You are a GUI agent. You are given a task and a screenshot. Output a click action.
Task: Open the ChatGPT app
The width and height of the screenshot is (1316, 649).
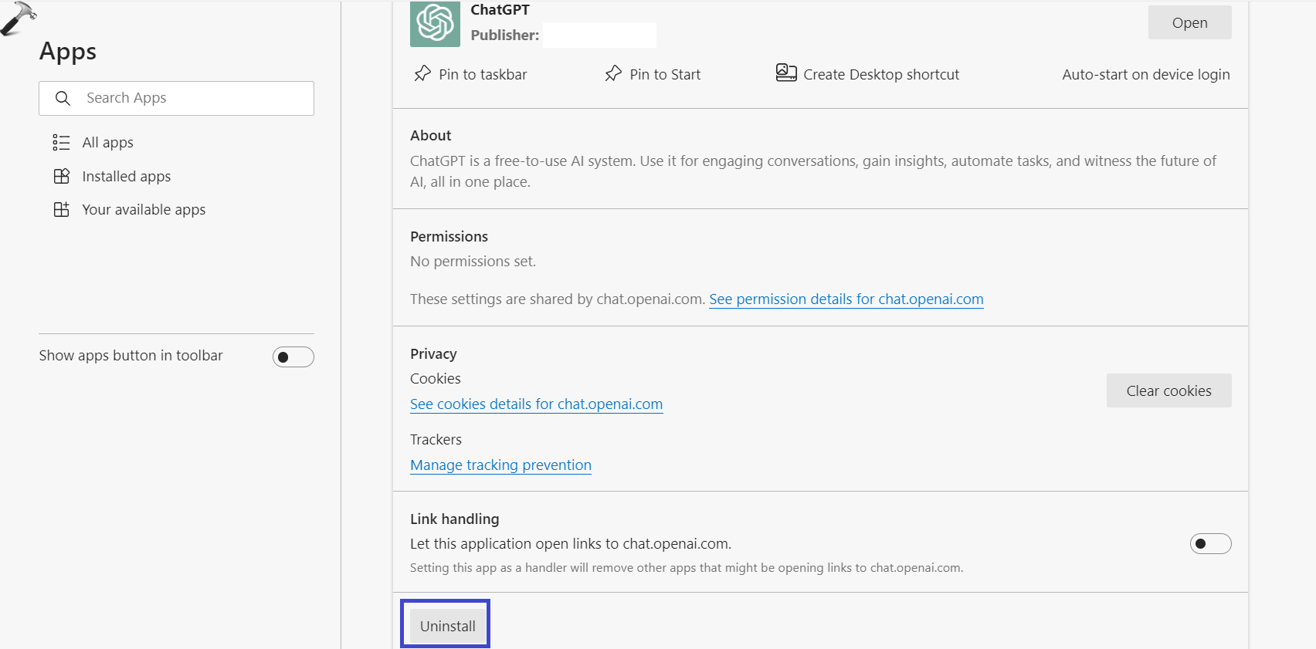pyautogui.click(x=1189, y=23)
